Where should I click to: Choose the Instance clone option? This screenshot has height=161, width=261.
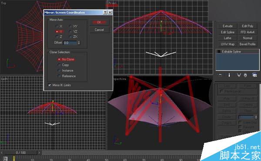point(59,70)
